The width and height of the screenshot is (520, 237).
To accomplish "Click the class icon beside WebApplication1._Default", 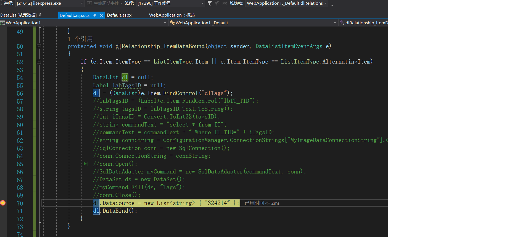I will [172, 23].
